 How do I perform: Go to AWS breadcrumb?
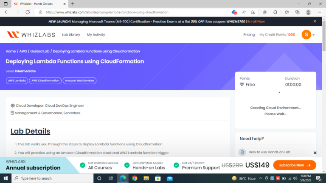[23, 51]
